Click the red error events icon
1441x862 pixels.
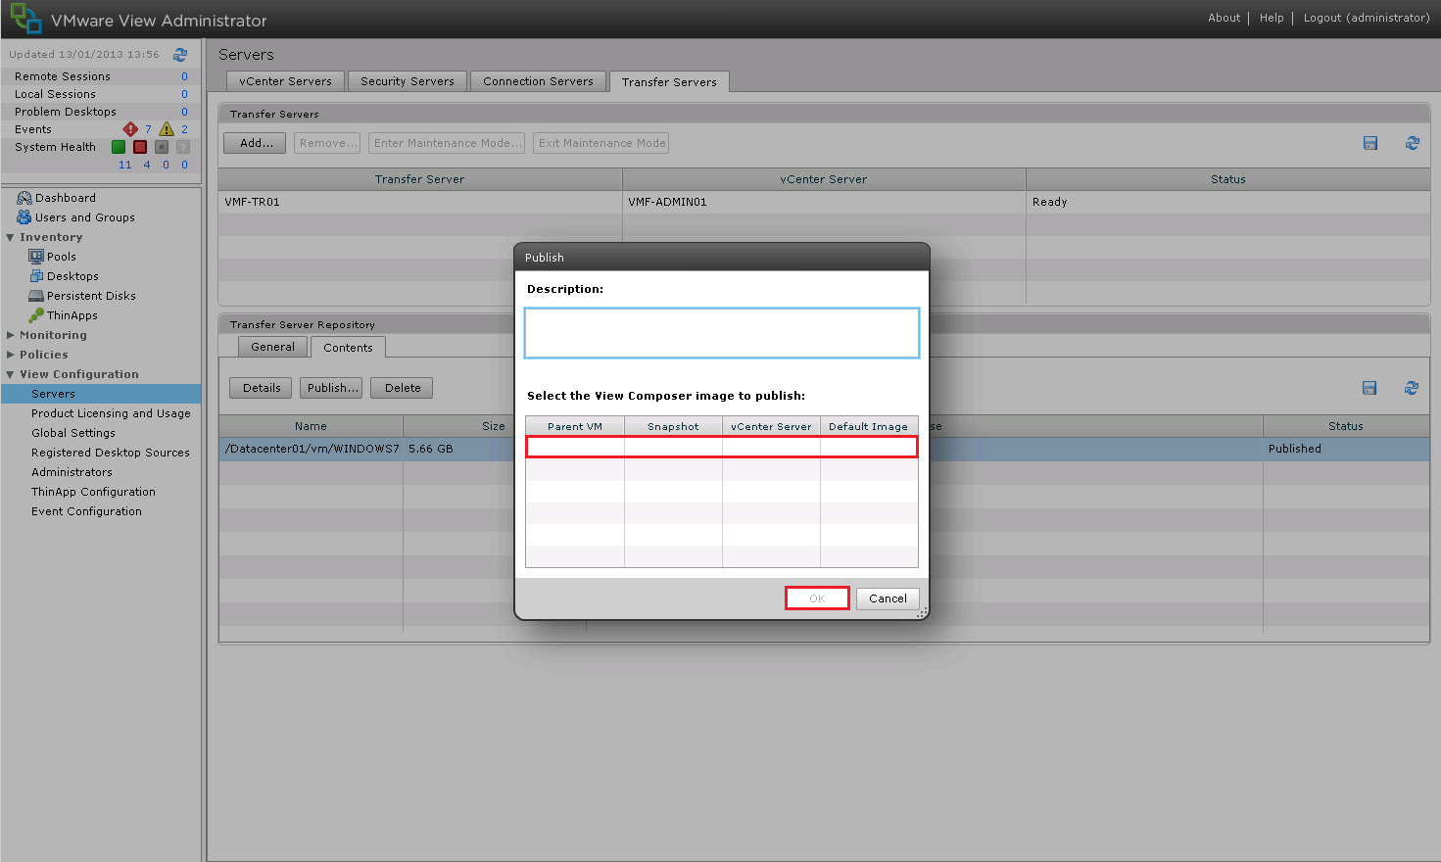(x=130, y=129)
